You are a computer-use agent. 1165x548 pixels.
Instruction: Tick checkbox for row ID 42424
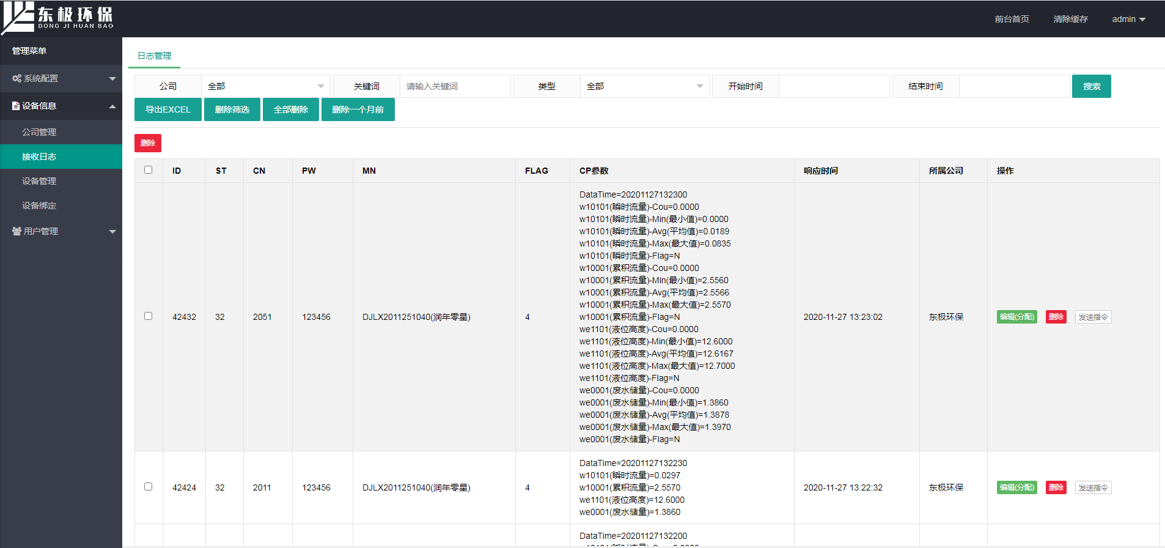pyautogui.click(x=148, y=487)
